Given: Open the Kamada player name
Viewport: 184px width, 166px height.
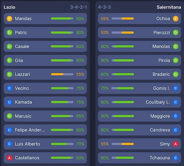Looking at the screenshot, I should click(23, 102).
